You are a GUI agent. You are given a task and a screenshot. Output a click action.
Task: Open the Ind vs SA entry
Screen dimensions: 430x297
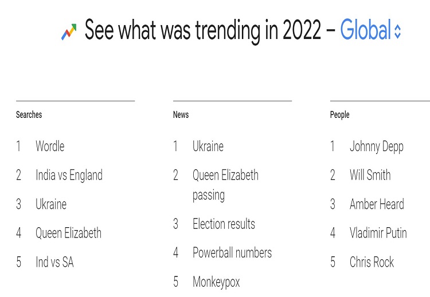54,262
